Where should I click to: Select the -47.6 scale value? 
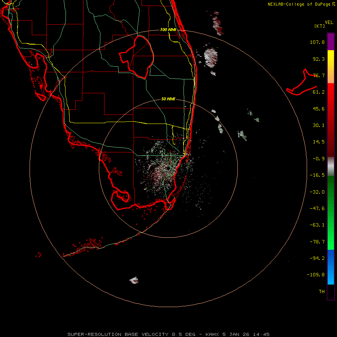tap(317, 209)
